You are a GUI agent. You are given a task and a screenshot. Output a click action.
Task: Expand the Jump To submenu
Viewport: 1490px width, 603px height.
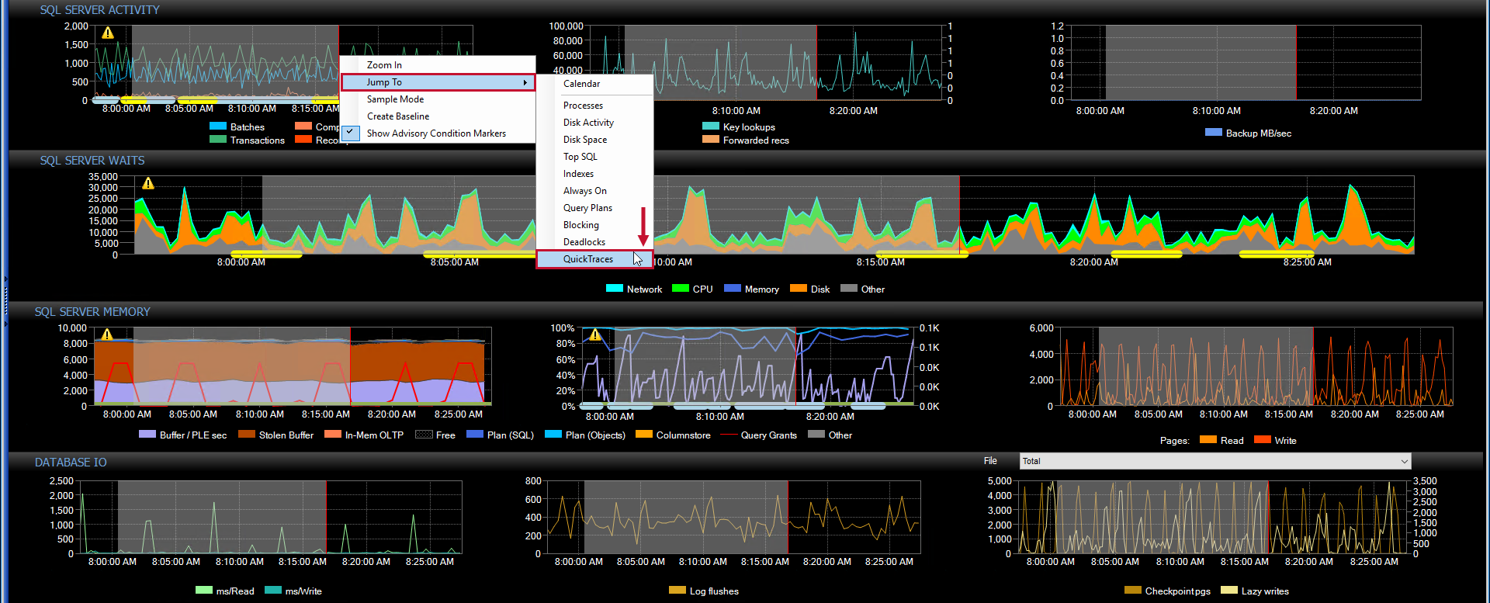tap(438, 82)
